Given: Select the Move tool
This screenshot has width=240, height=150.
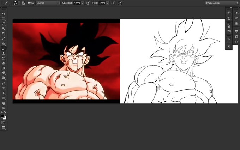Looking at the screenshot, I should 4,14.
